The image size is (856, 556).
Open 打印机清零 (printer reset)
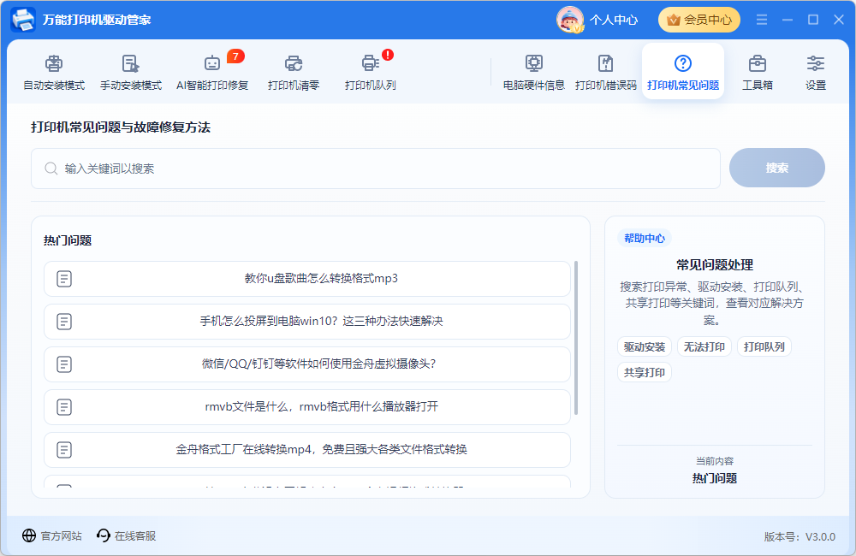coord(294,72)
